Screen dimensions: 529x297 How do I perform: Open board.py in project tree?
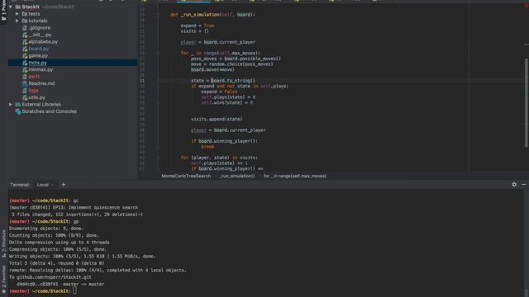(x=39, y=49)
